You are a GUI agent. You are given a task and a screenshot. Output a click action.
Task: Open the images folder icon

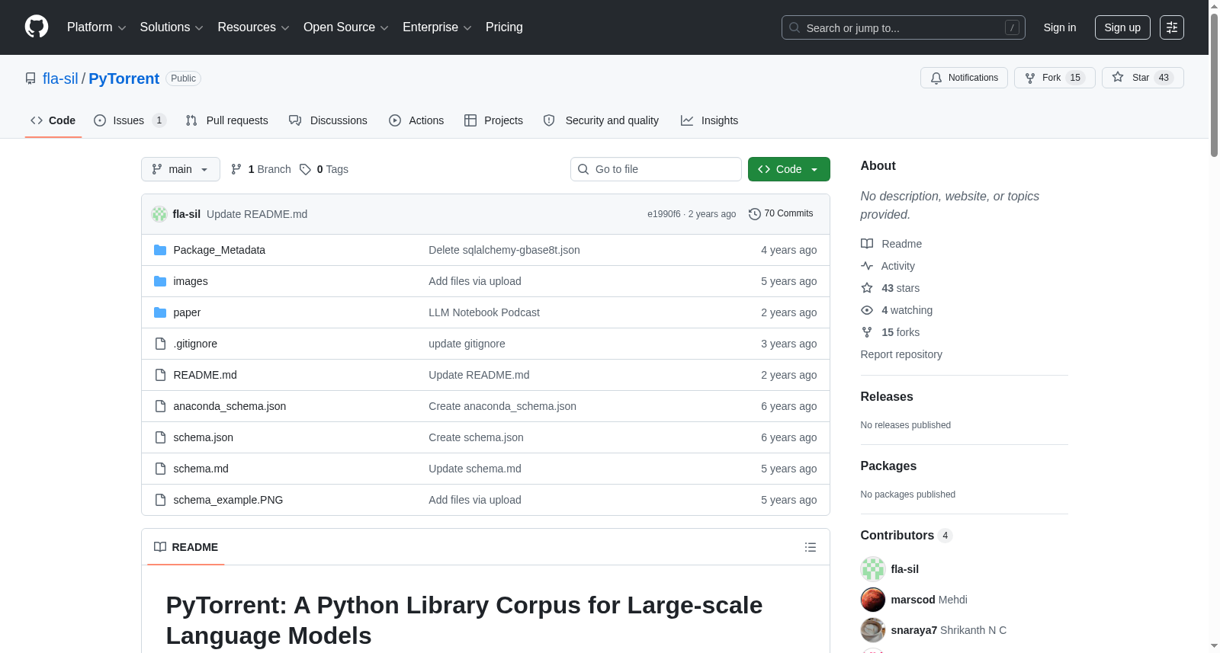point(160,281)
